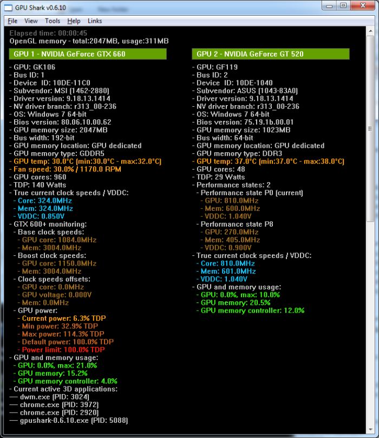
Task: Click dwm.exe (PID: 3024) entry
Action: (x=49, y=397)
